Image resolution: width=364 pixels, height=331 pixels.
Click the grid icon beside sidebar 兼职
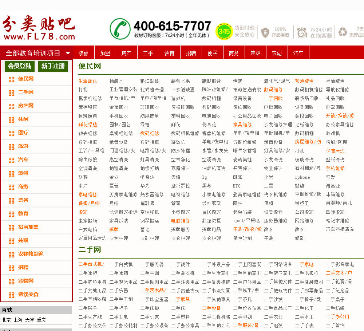click(x=11, y=241)
